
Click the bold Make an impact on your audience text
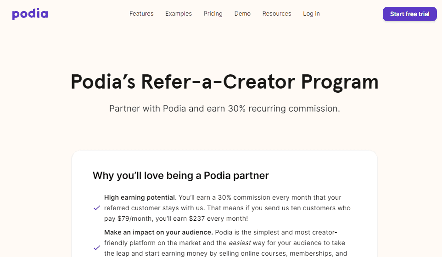[158, 232]
